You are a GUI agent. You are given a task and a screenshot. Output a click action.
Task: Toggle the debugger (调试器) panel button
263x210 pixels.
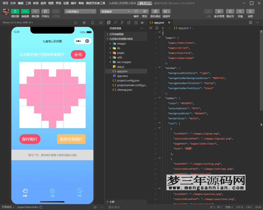click(35, 12)
